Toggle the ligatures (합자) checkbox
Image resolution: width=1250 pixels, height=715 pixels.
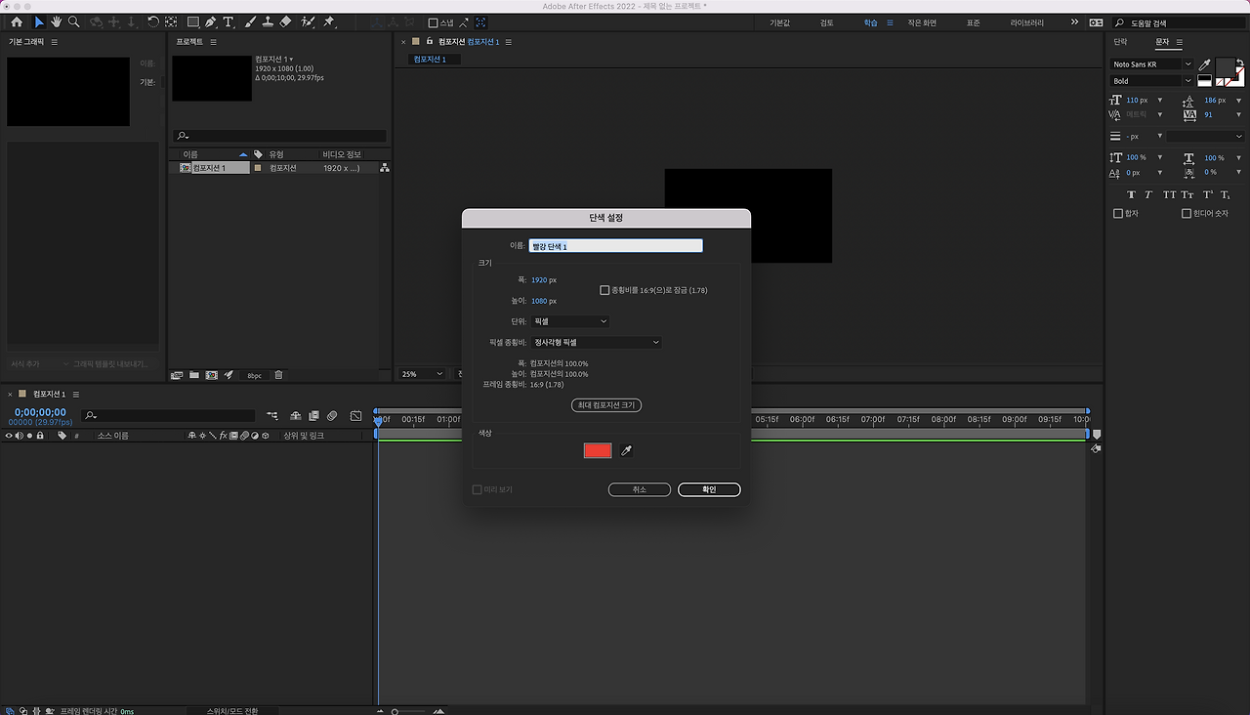(x=1118, y=213)
